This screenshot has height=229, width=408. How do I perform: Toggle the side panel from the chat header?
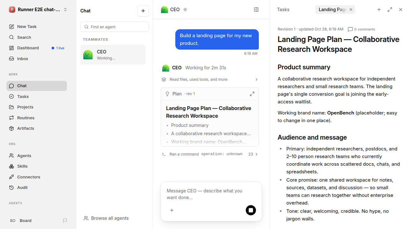click(x=256, y=10)
